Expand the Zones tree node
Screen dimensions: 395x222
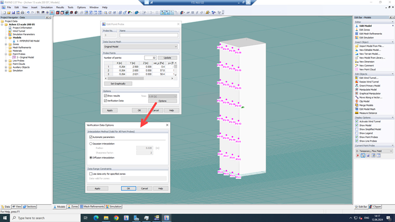point(6,44)
